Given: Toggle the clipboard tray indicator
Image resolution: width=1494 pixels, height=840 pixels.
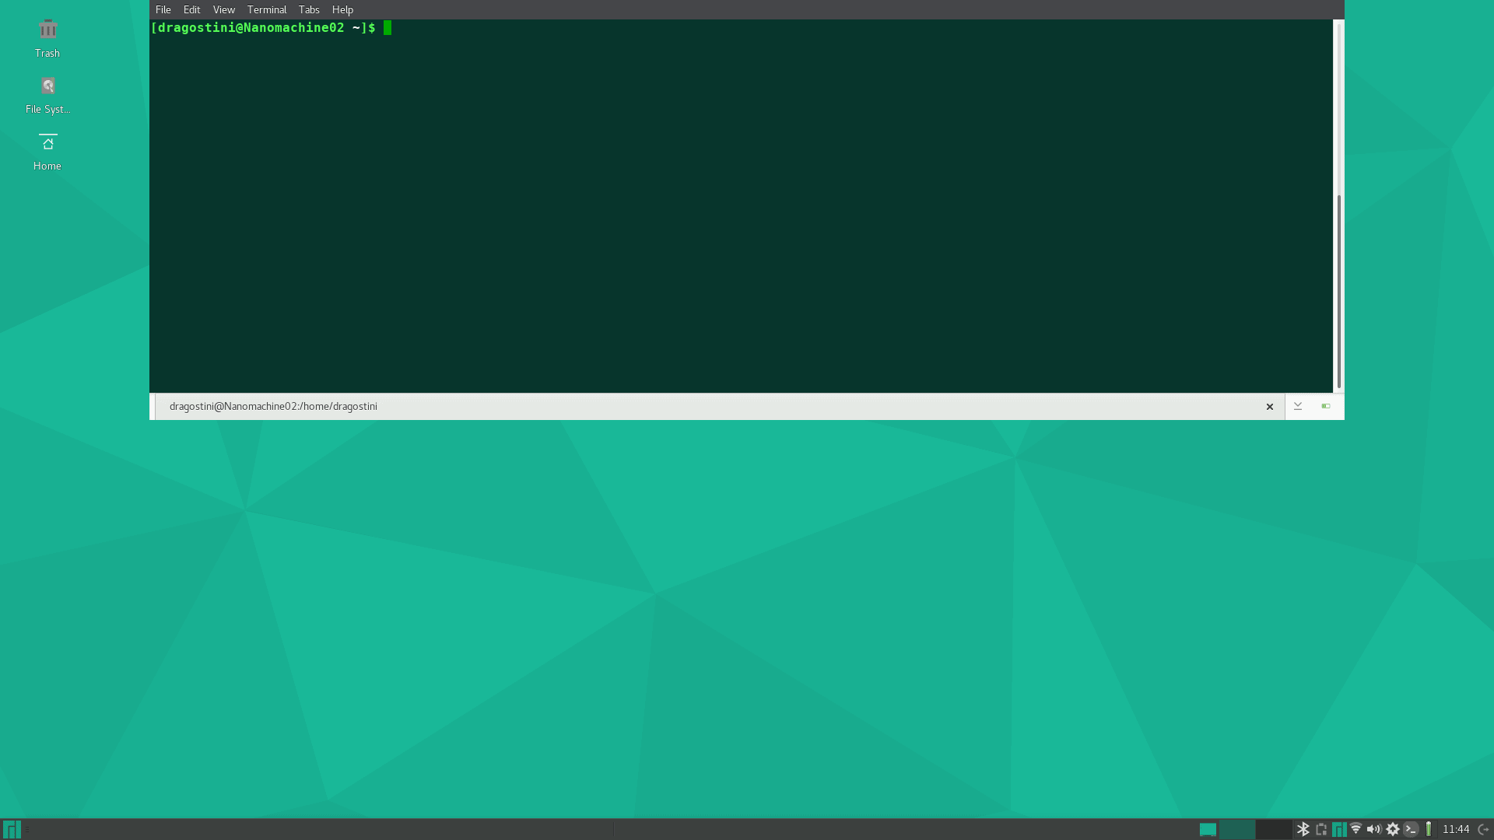Looking at the screenshot, I should [x=1320, y=829].
